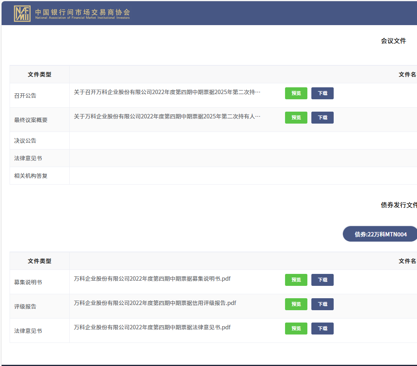The height and width of the screenshot is (366, 417).
Task: Click the 决议公告 row label
Action: coord(25,141)
